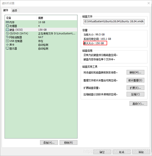Click the USB controller (USB 控制器) icon
The image size is (152, 156).
click(7, 41)
